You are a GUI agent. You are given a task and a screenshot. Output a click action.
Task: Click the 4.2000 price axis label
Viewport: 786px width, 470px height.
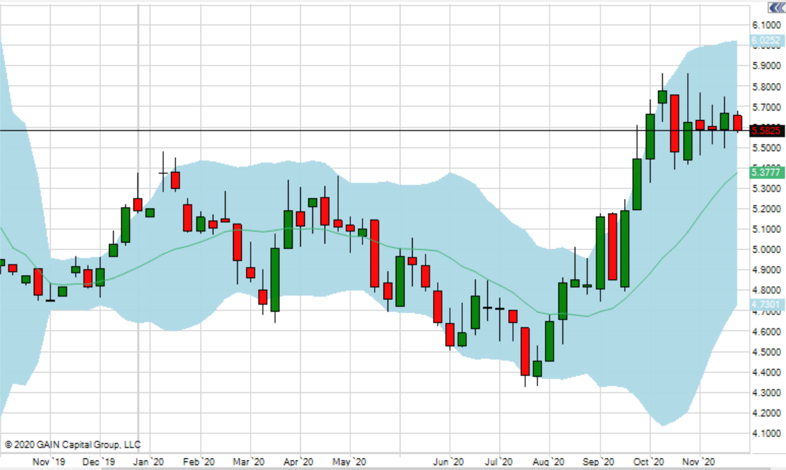click(x=766, y=413)
